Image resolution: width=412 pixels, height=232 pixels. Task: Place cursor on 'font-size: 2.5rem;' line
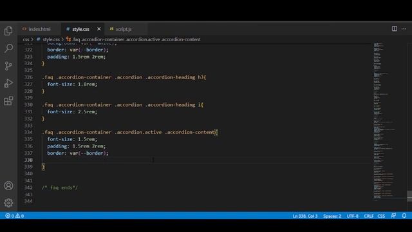click(x=72, y=111)
